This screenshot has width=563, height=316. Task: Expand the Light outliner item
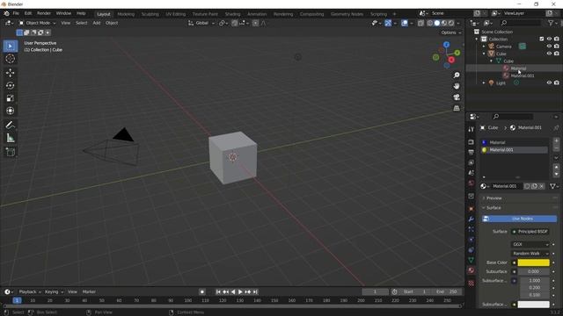click(x=484, y=83)
